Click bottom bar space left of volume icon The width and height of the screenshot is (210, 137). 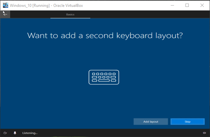click(x=131, y=133)
